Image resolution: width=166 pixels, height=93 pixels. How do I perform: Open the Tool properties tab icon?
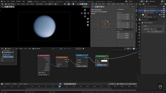[x=139, y=23]
